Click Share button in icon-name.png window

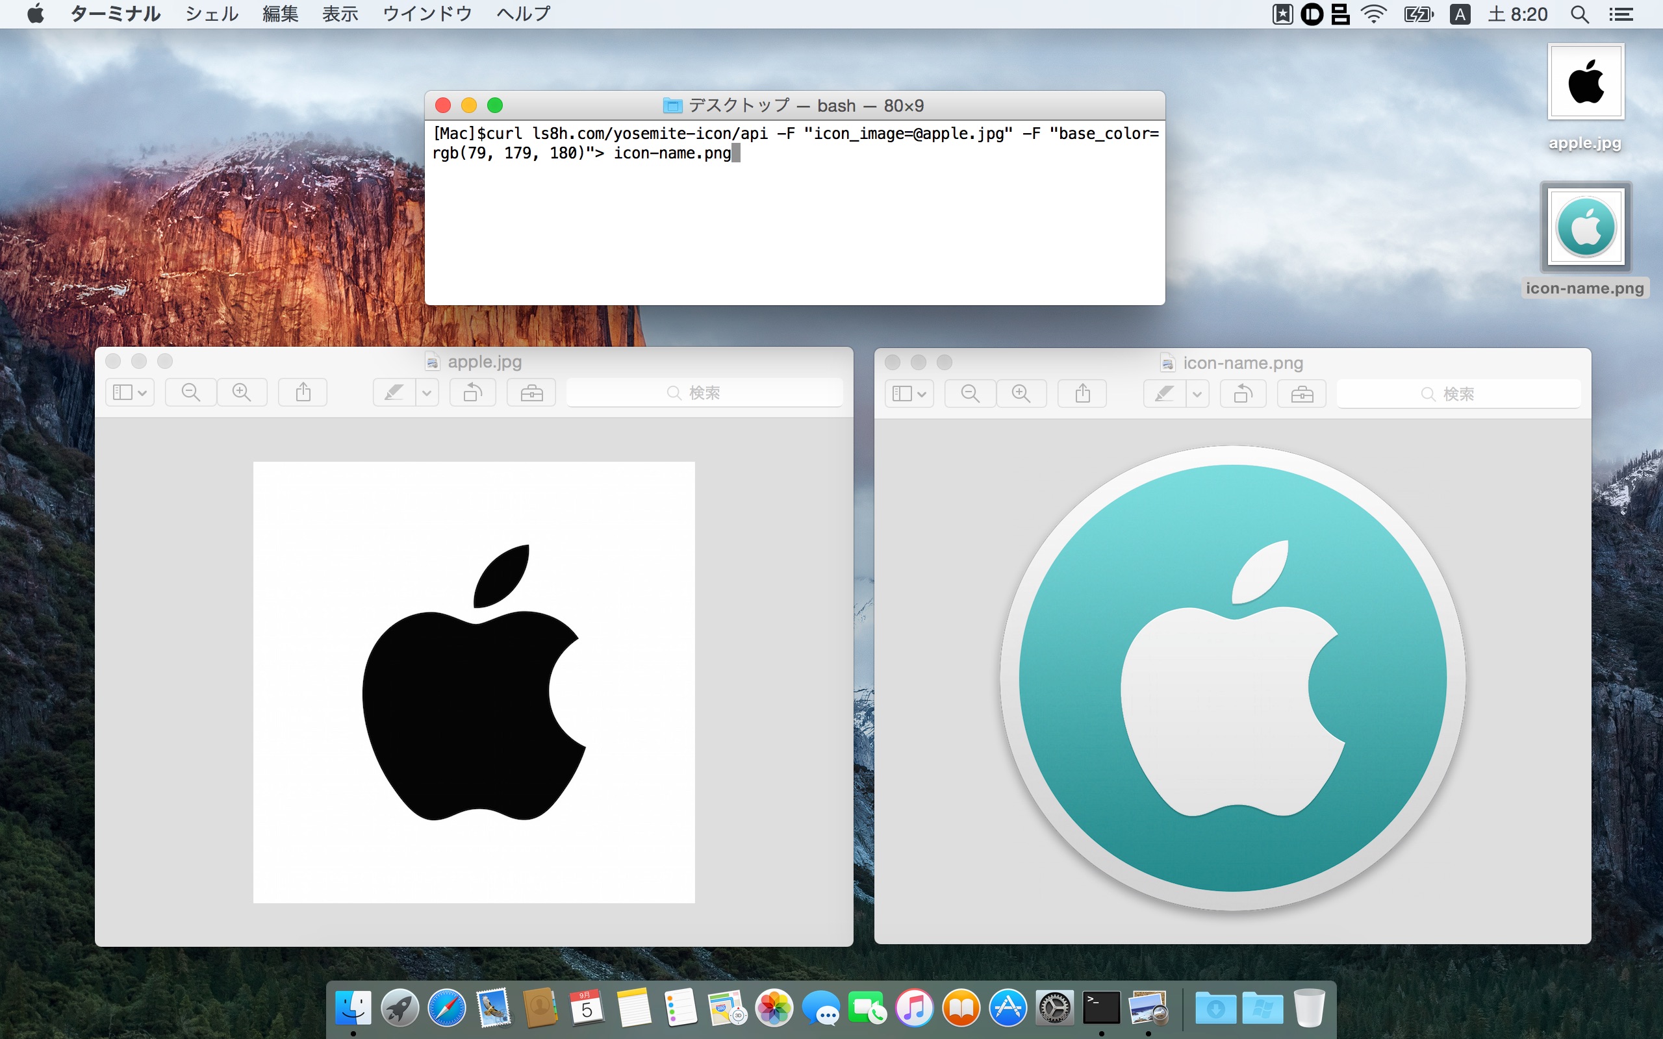coord(1082,394)
